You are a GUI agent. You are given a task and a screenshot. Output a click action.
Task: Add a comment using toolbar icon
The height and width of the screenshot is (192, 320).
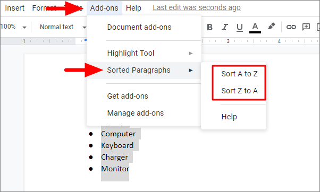coord(306,27)
